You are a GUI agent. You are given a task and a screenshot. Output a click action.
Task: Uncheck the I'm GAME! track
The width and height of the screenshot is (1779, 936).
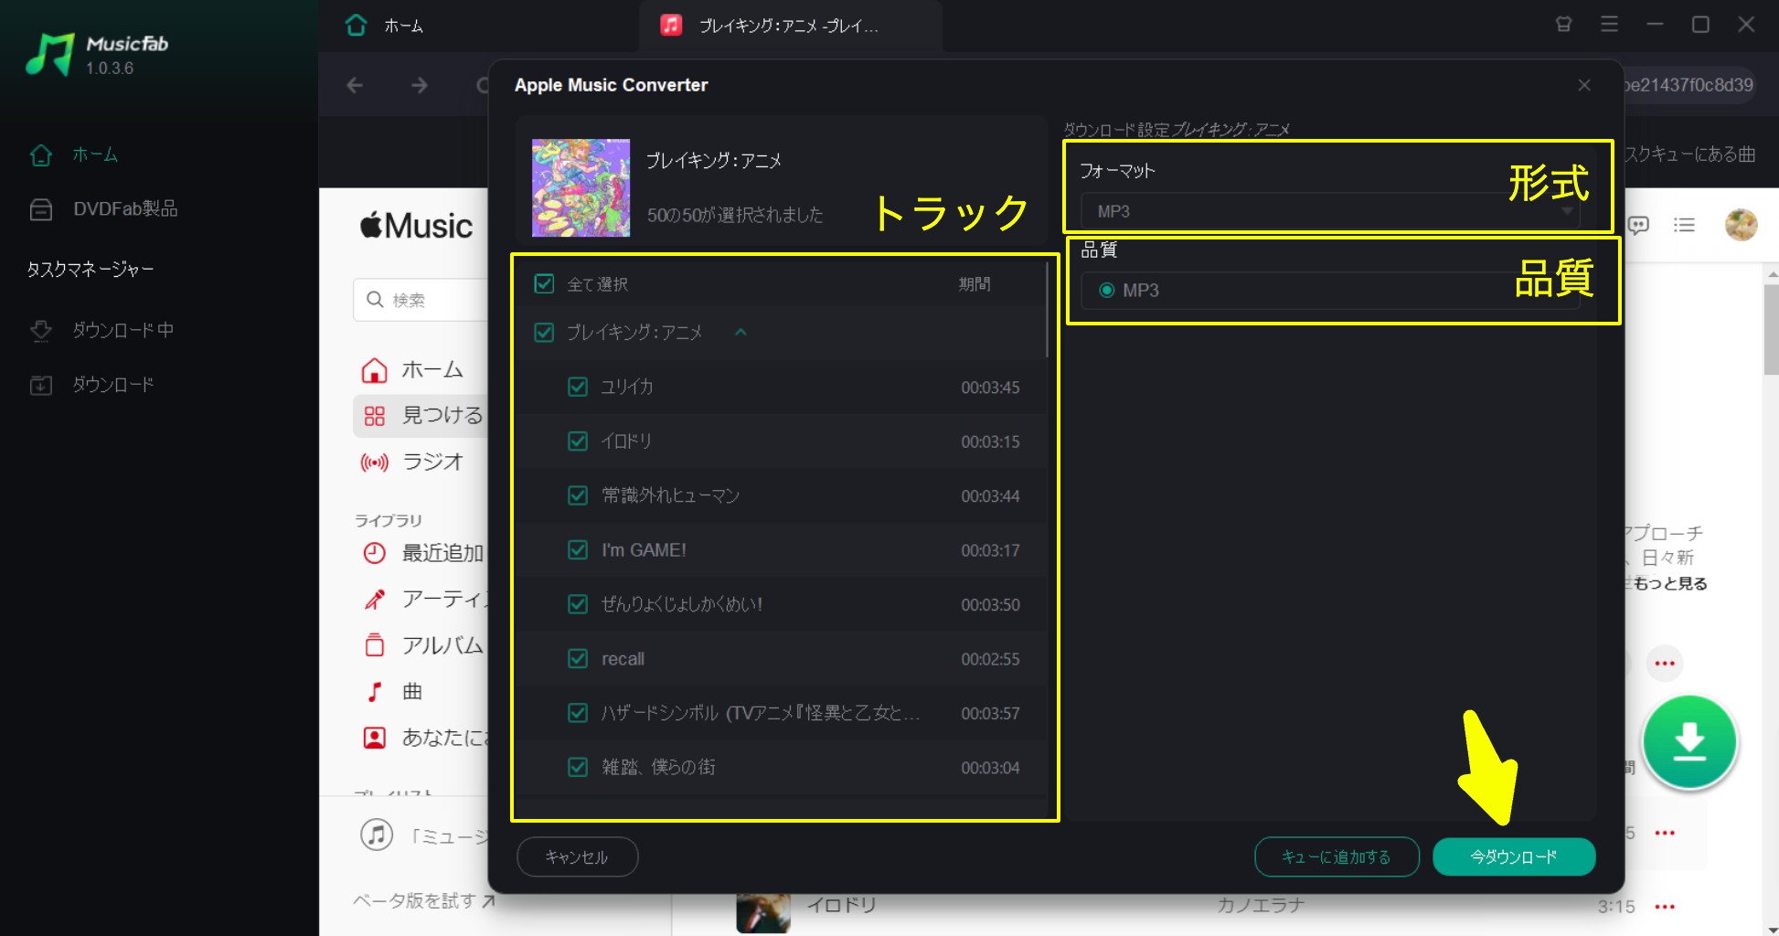pos(578,550)
